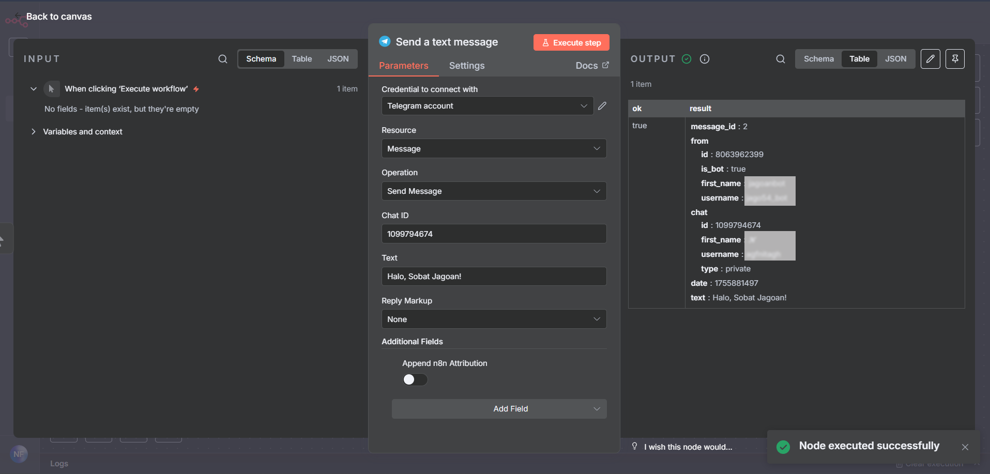Click the 'Node executed successfully' toast text

pos(869,446)
